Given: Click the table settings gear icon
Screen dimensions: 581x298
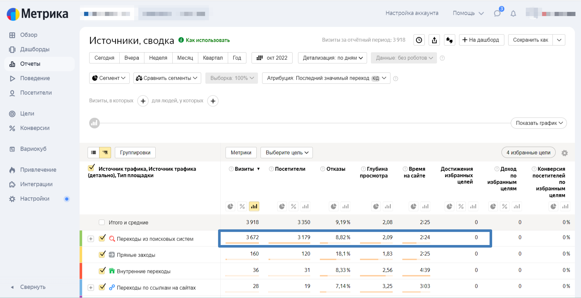Looking at the screenshot, I should pos(565,153).
